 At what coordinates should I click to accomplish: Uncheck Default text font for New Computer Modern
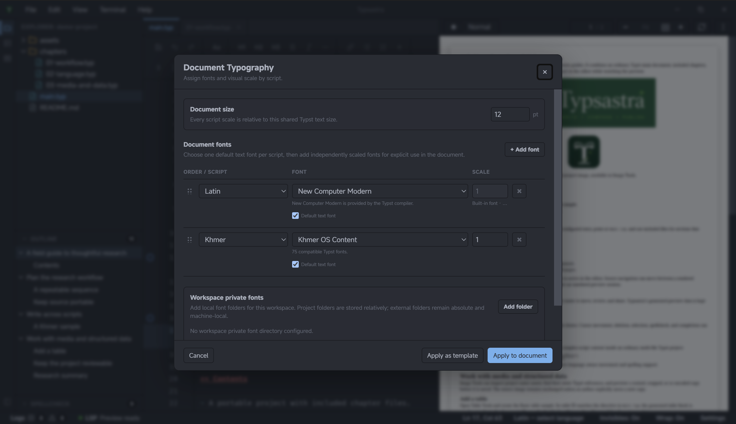click(295, 216)
